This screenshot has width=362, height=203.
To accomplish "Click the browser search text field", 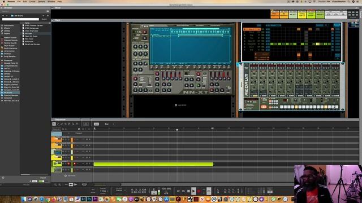I will coord(21,19).
